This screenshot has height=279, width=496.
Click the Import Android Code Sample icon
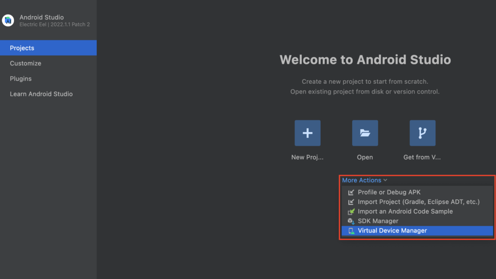(351, 211)
